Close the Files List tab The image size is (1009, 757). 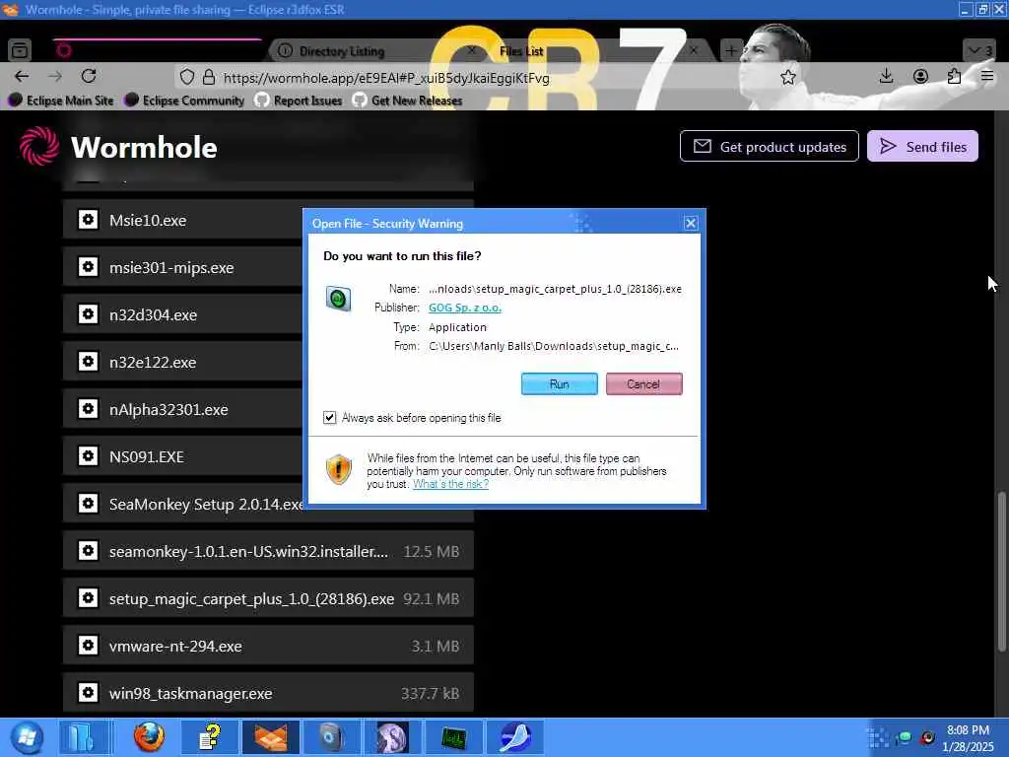coord(694,50)
